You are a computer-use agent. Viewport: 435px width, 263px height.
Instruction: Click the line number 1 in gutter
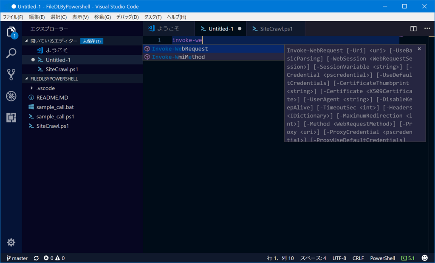tap(159, 40)
